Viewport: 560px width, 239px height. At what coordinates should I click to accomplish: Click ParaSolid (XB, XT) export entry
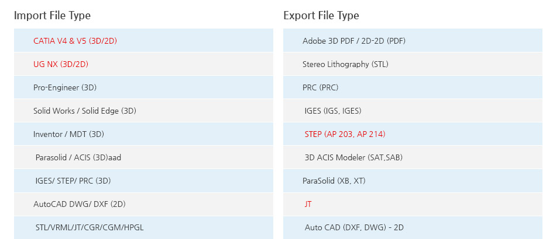334,181
